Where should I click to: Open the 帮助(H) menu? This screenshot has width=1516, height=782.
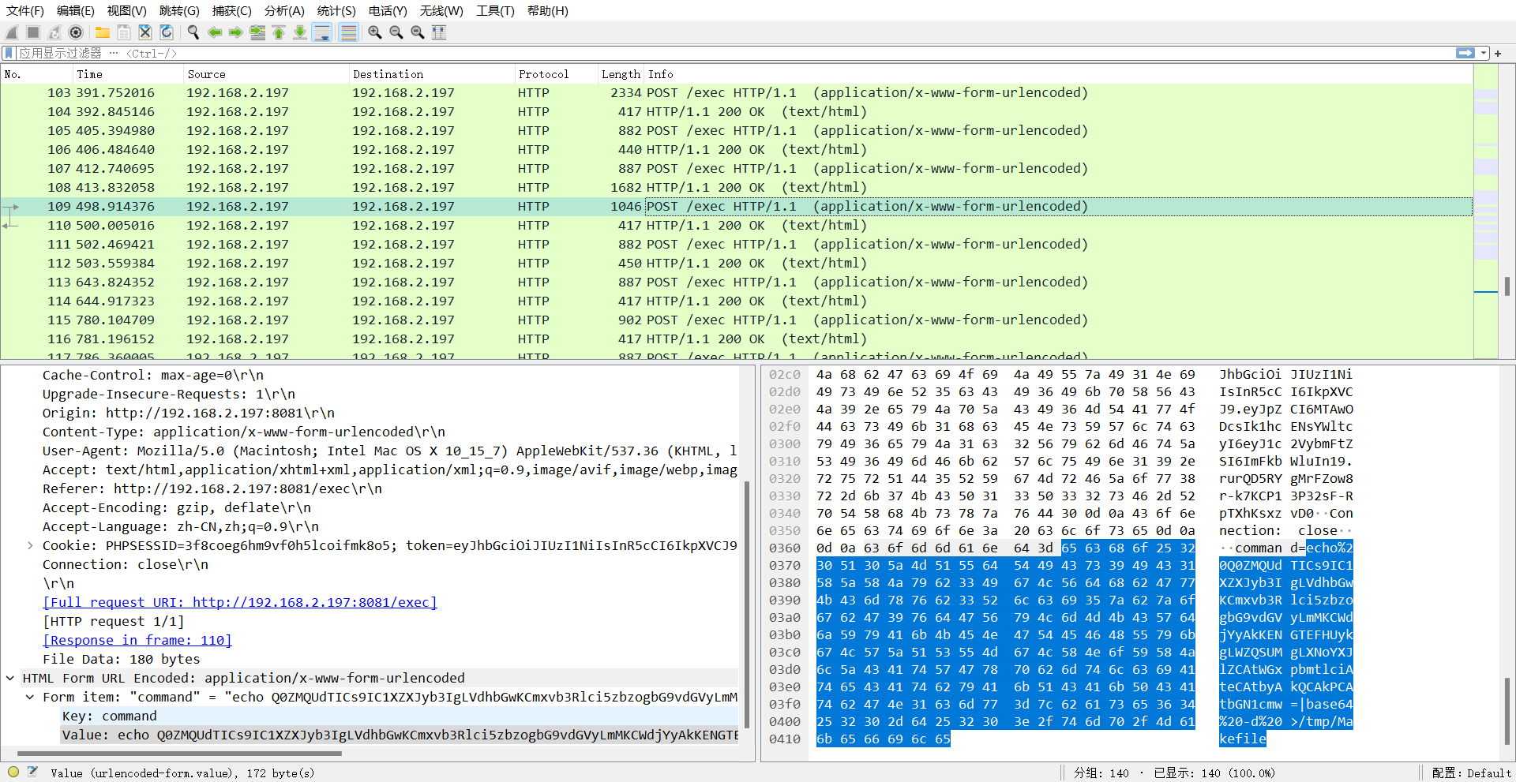coord(548,10)
